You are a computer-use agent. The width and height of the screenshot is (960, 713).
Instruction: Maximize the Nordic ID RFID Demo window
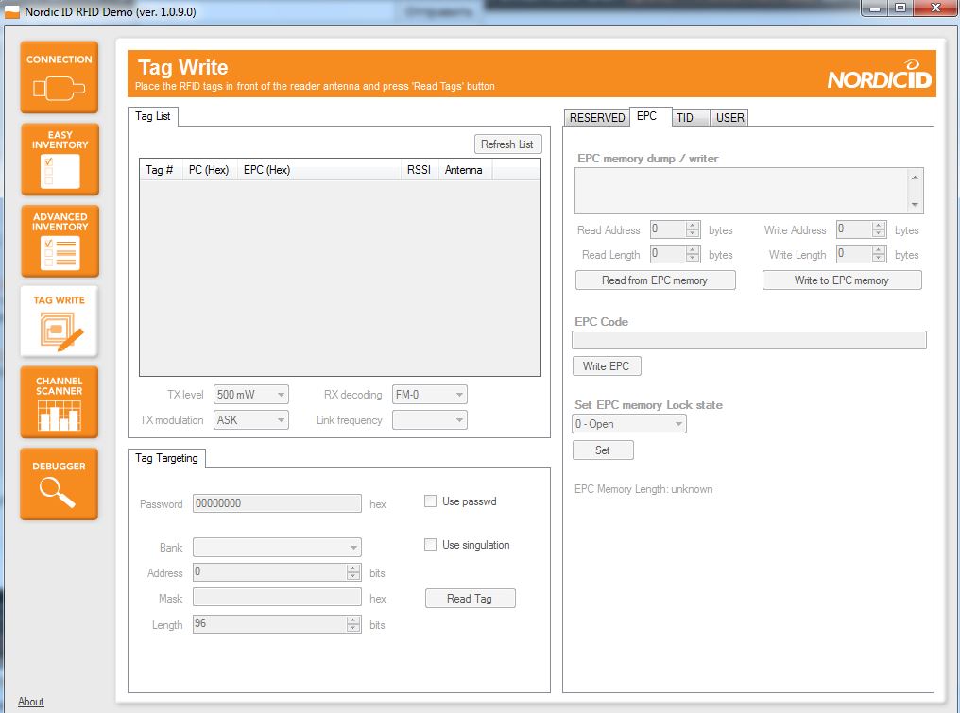point(900,8)
